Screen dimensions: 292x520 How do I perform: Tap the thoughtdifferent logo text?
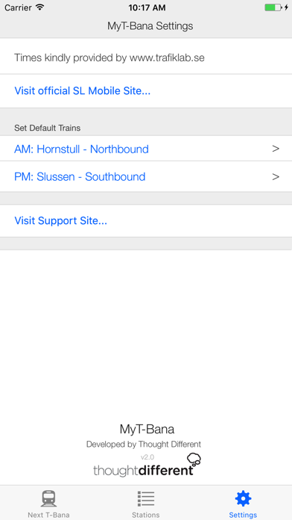pyautogui.click(x=143, y=470)
